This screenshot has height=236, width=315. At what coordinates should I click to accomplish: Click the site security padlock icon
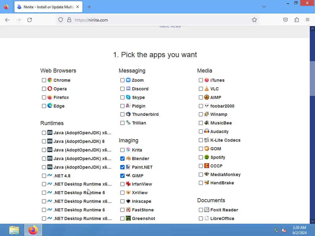pos(69,20)
